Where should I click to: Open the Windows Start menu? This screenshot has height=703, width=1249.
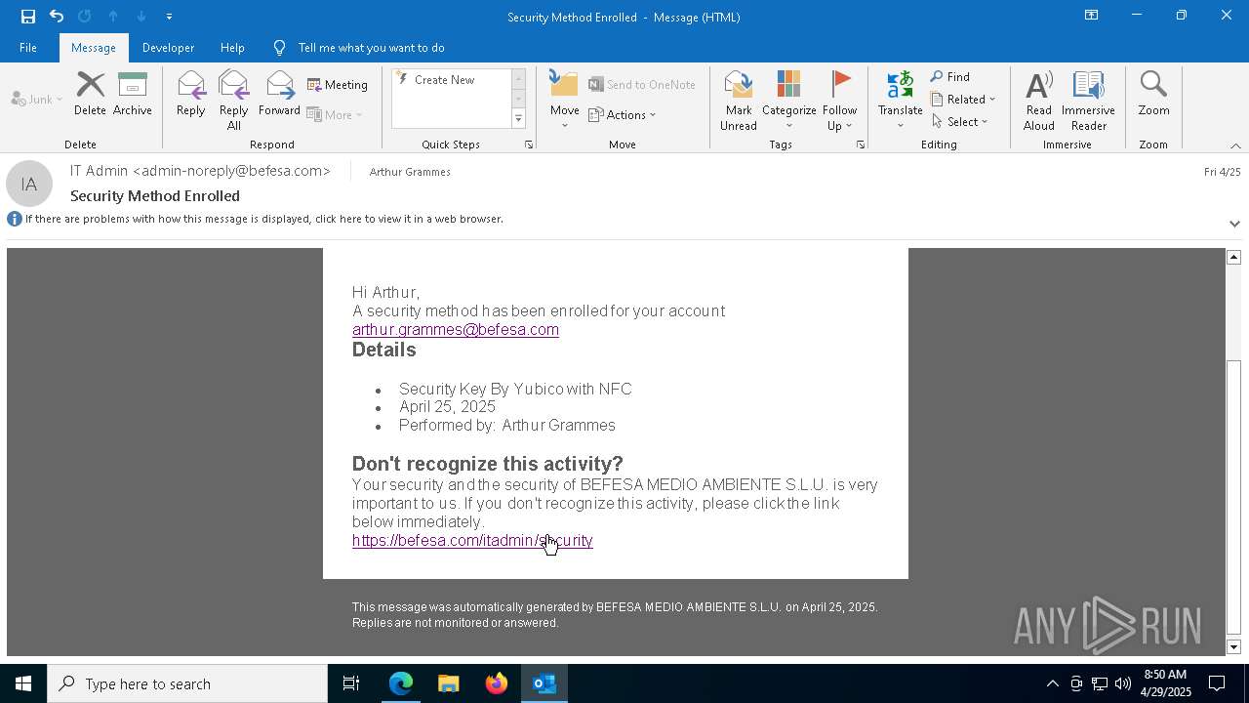(x=23, y=683)
